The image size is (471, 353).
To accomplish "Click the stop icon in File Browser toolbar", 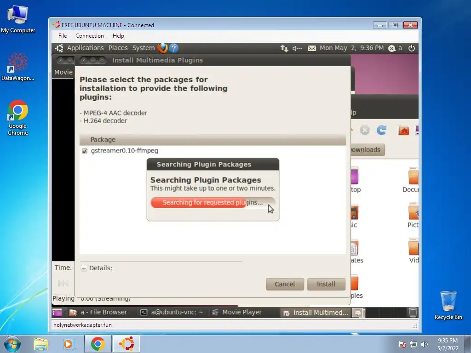I will pos(365,130).
